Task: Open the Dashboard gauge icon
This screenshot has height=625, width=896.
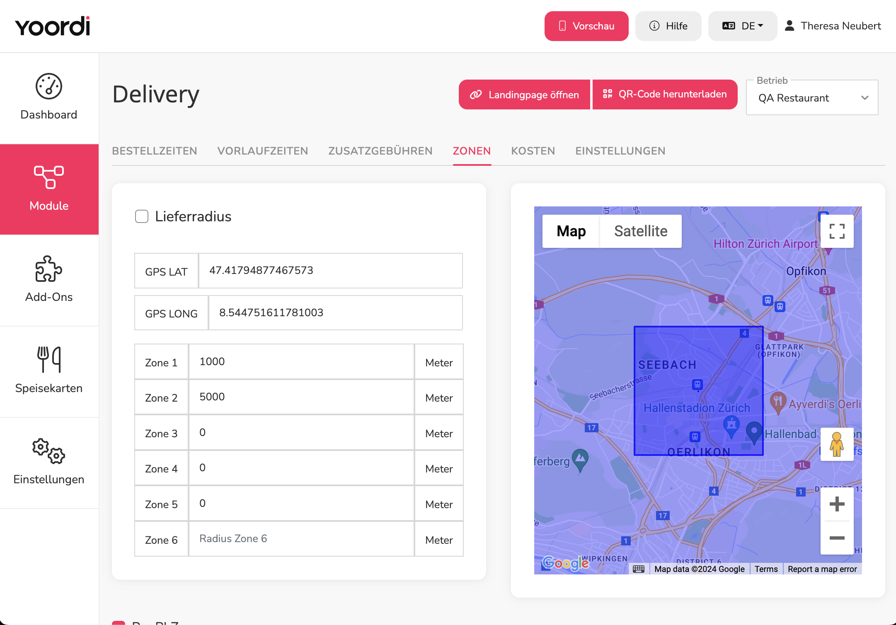Action: pos(49,86)
